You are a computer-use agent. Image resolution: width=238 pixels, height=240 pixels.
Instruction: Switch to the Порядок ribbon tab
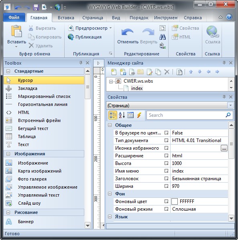(139, 18)
